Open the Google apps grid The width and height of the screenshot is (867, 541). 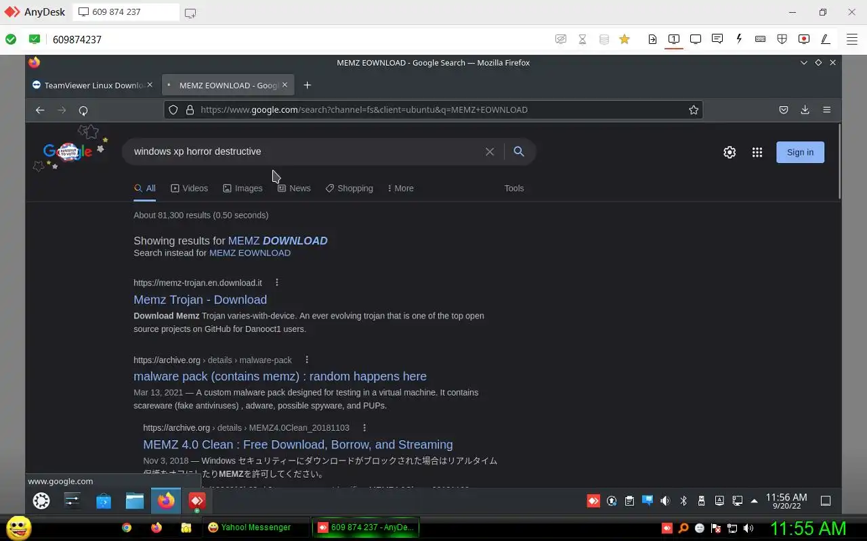coord(757,152)
